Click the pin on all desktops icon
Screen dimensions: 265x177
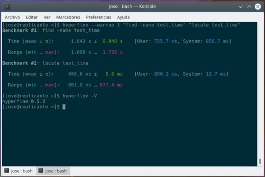point(15,7)
